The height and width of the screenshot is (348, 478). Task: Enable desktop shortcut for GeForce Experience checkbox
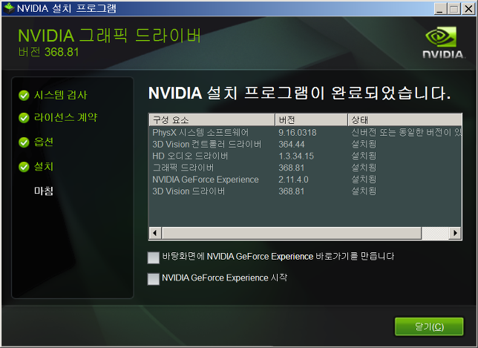[x=154, y=257]
